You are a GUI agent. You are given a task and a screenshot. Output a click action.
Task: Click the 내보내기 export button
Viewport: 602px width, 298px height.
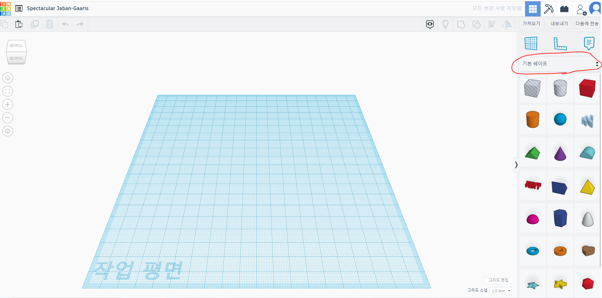559,24
